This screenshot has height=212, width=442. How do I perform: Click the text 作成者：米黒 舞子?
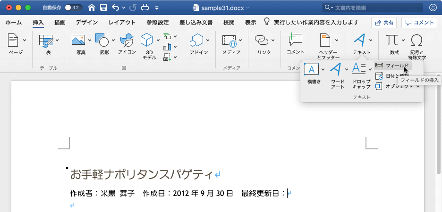(102, 194)
